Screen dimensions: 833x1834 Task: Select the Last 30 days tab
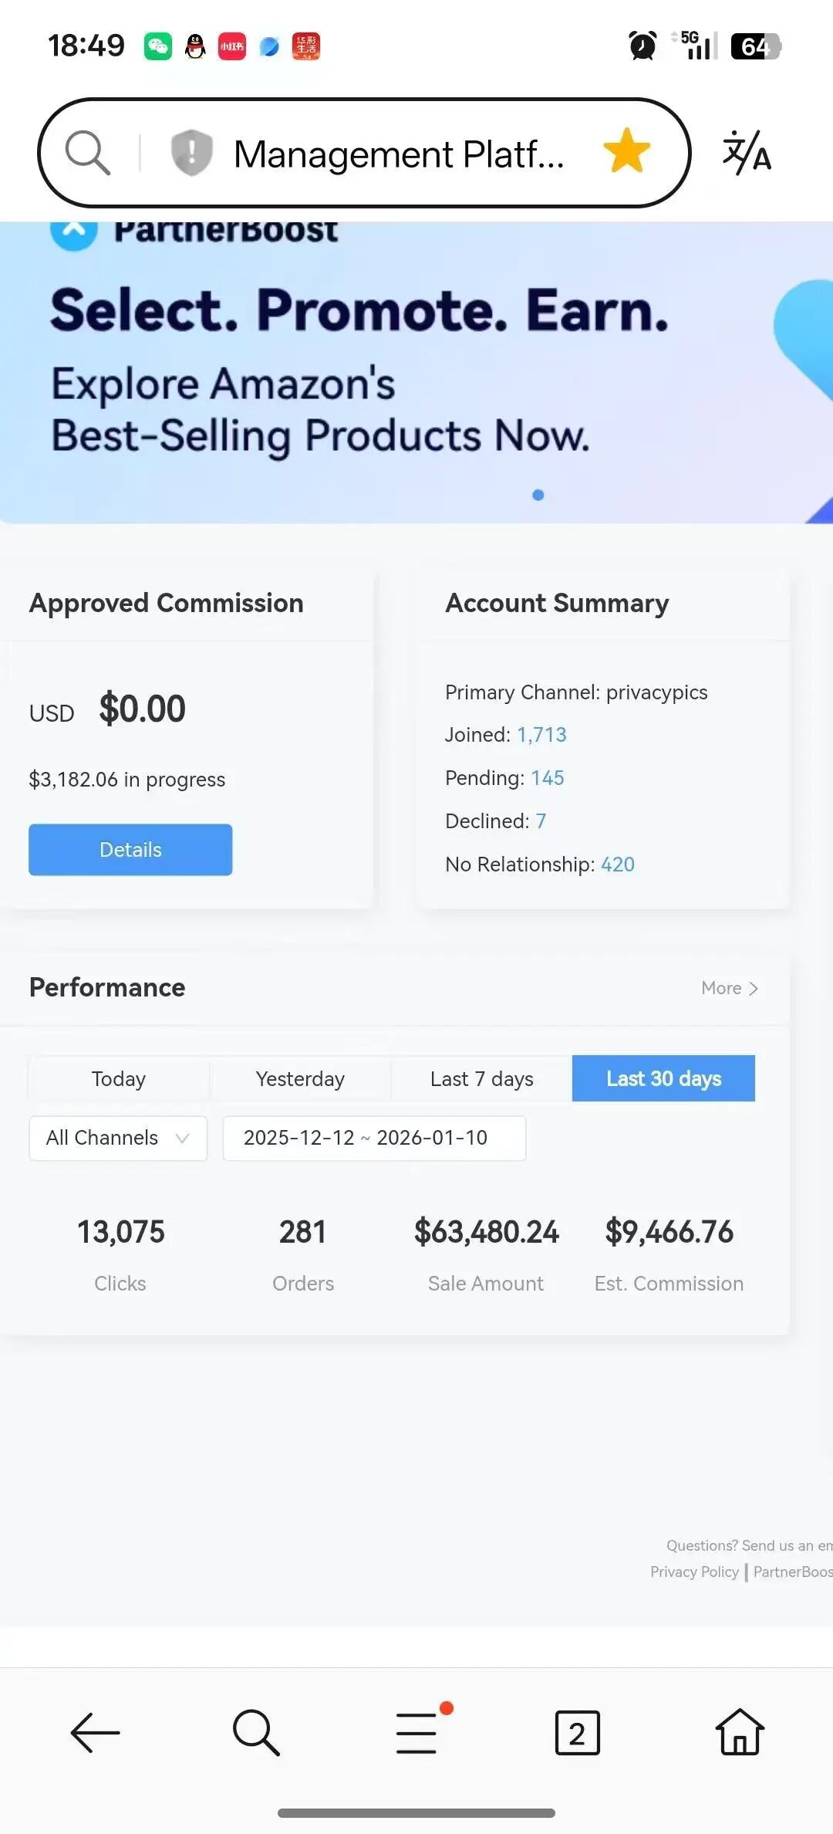click(663, 1078)
